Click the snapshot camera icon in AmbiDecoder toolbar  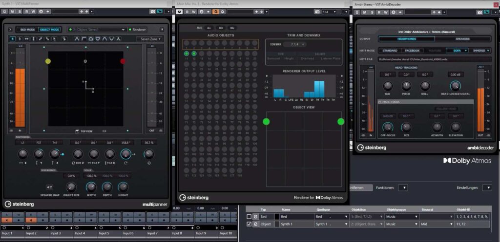[480, 12]
